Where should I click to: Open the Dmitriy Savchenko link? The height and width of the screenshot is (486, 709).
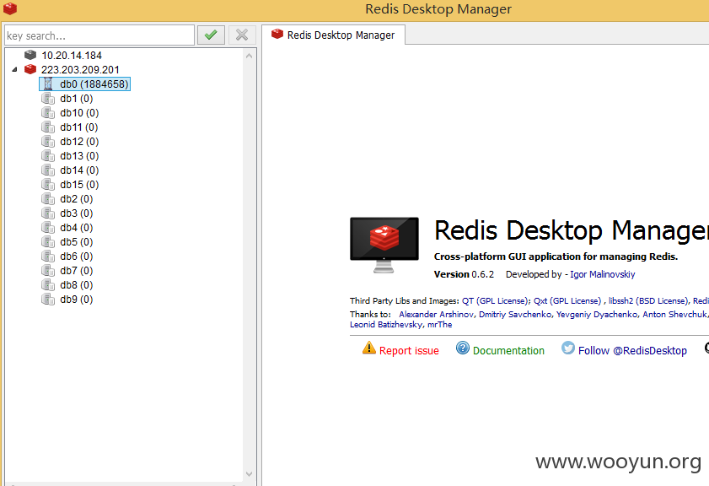pos(515,314)
